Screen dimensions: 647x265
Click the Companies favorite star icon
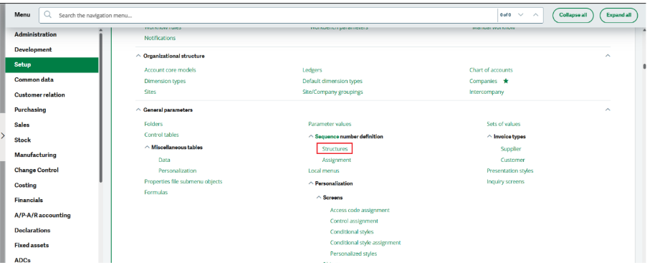[x=506, y=81]
